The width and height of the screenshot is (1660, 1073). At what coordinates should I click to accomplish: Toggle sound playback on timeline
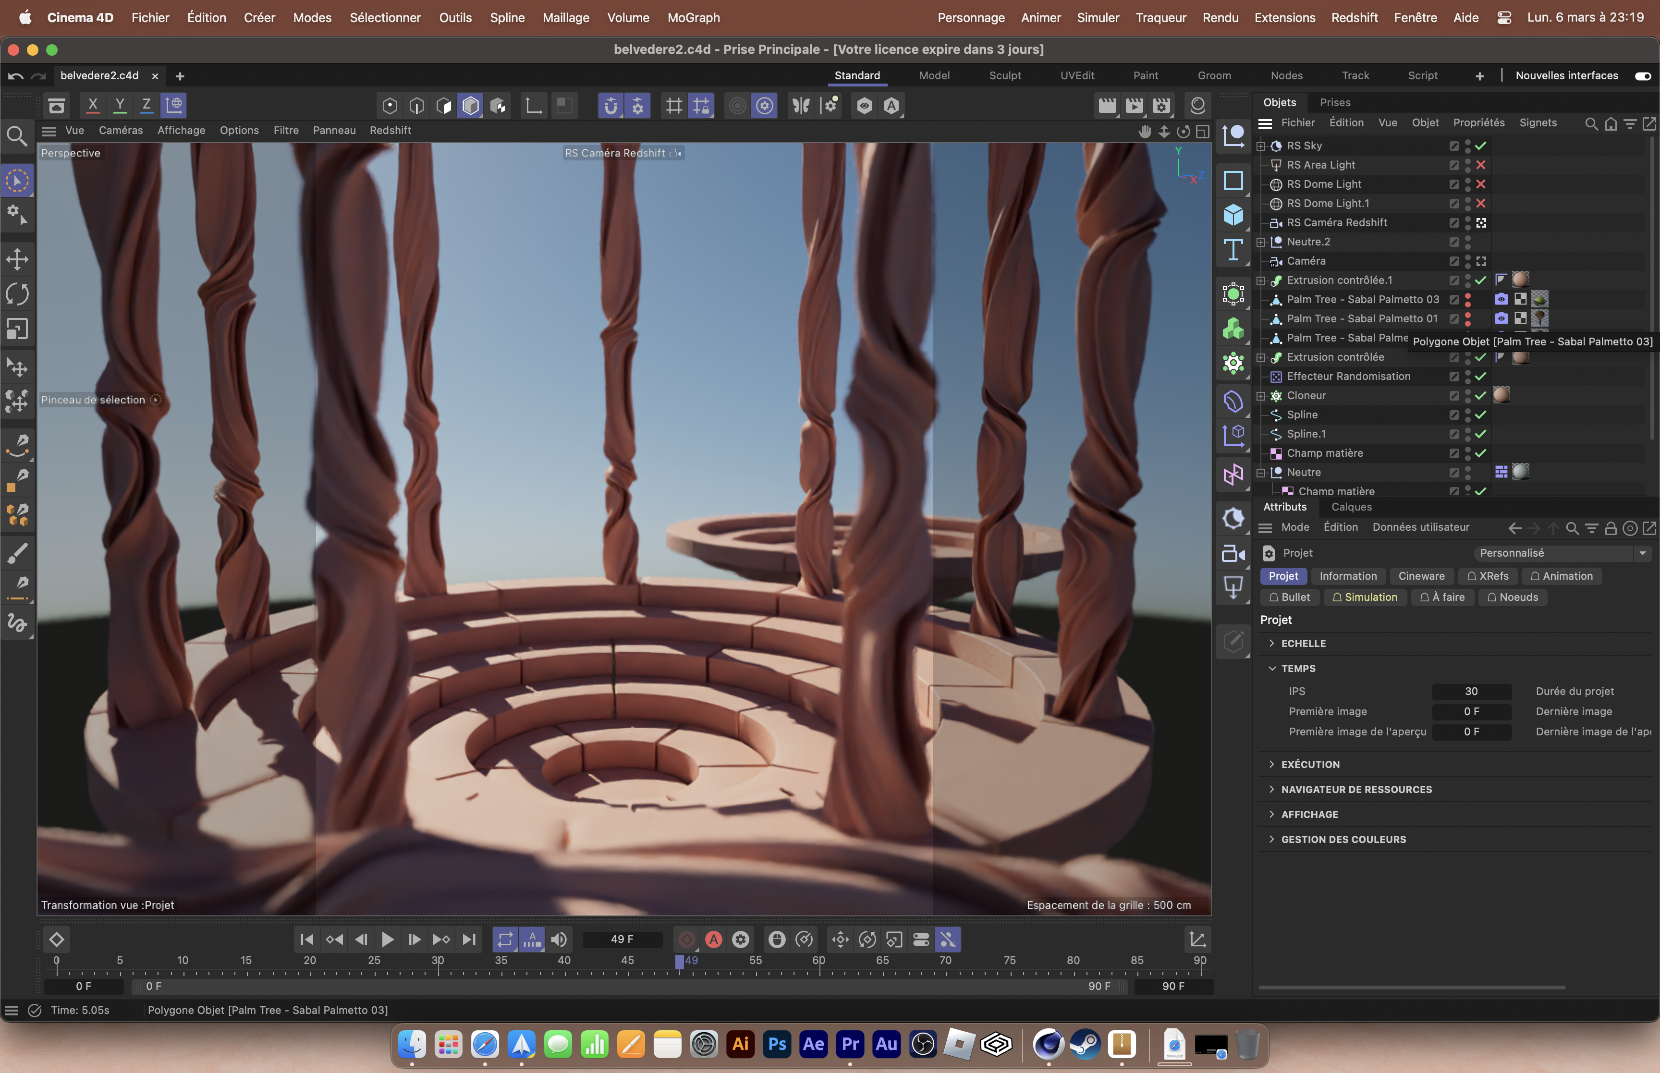[x=559, y=940]
